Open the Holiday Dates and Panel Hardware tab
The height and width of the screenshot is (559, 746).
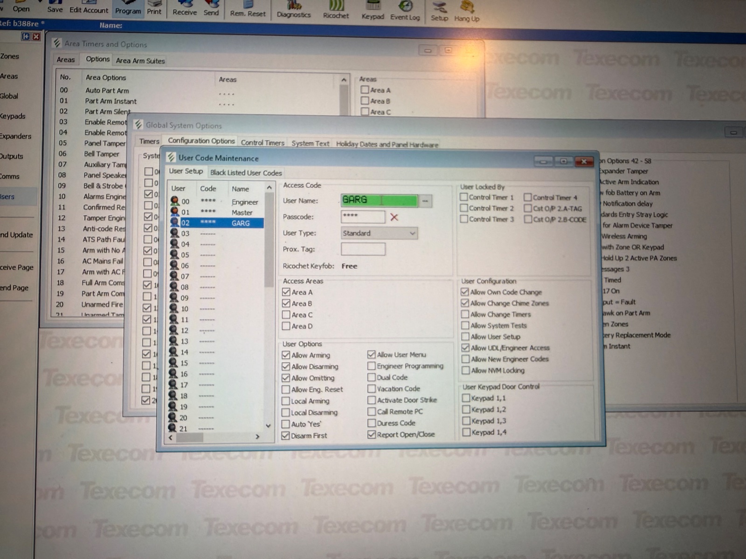pyautogui.click(x=387, y=144)
